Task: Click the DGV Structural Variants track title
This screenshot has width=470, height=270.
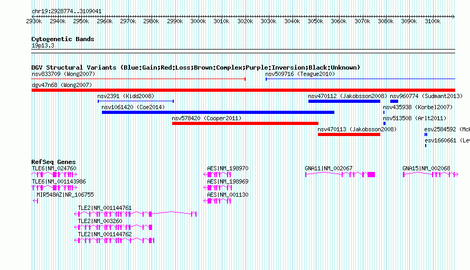Action: [x=195, y=67]
